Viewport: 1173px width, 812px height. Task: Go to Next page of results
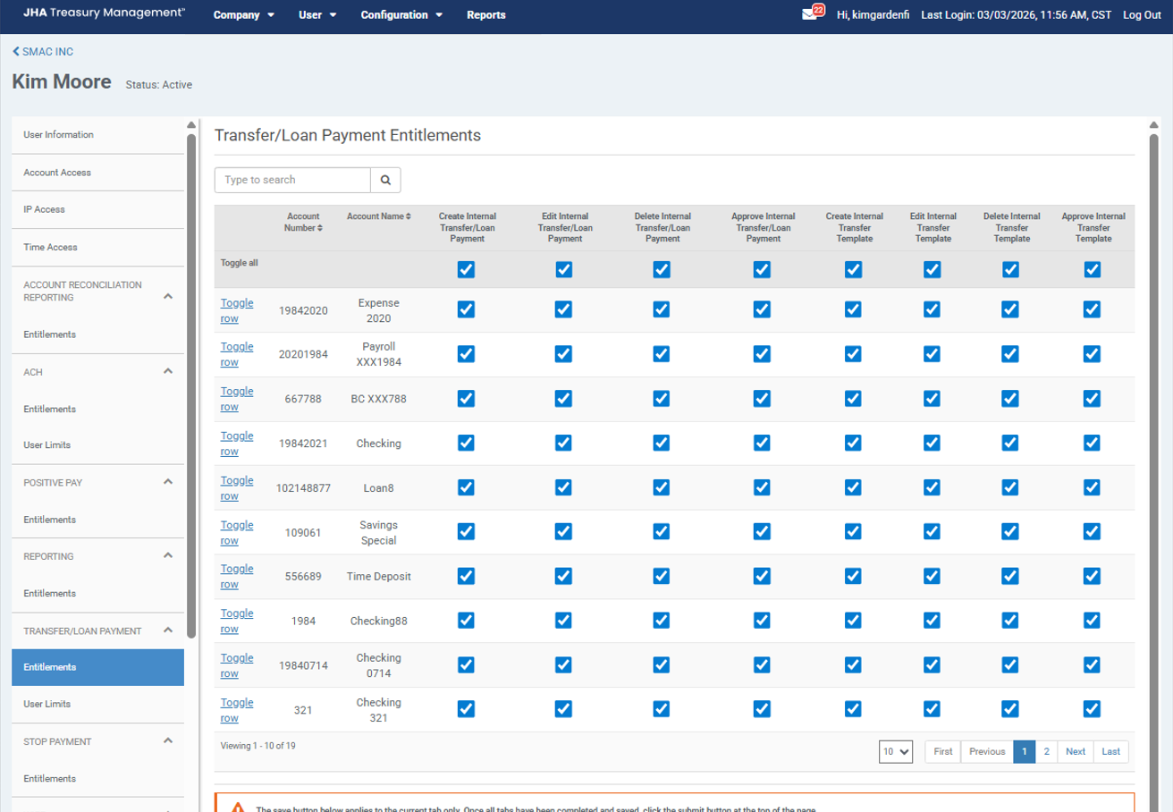[x=1075, y=752]
